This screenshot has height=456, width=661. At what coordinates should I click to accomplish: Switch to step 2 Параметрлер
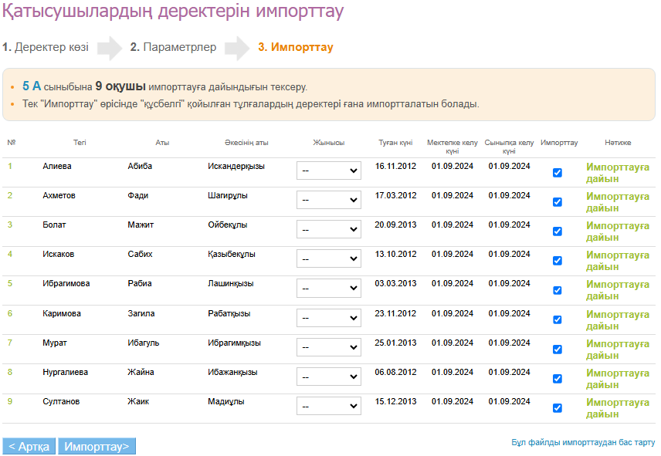pyautogui.click(x=173, y=47)
